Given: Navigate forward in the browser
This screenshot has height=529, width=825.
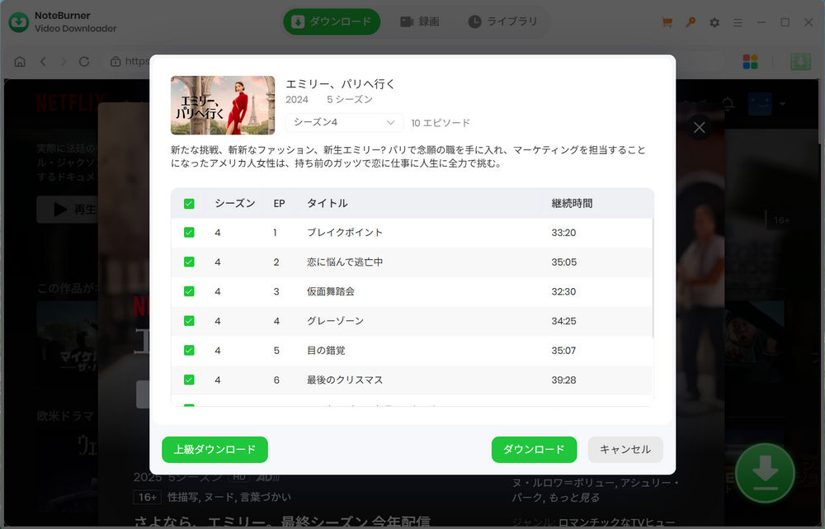Looking at the screenshot, I should click(64, 62).
